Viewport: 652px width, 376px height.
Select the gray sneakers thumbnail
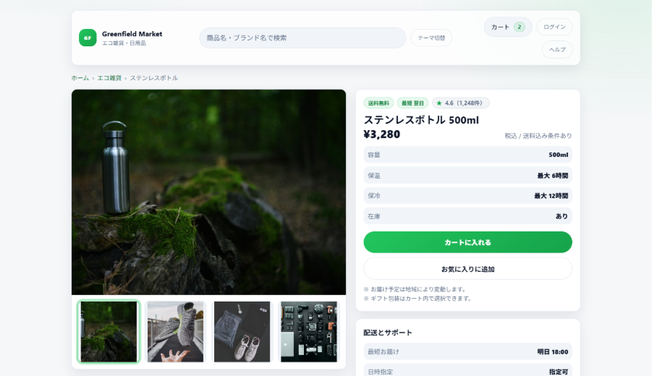coord(175,332)
